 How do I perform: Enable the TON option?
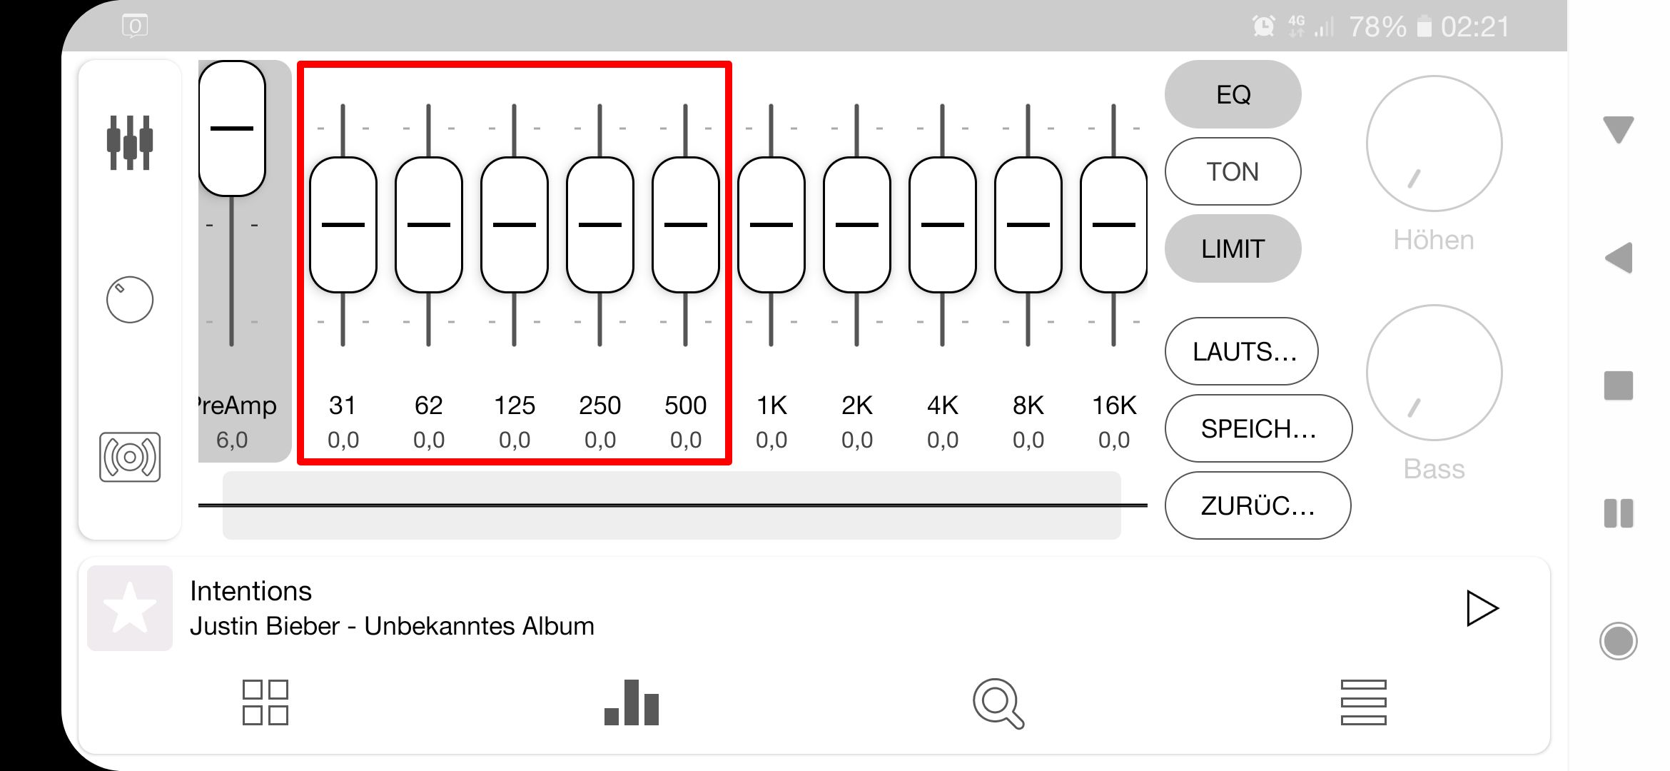(1233, 171)
